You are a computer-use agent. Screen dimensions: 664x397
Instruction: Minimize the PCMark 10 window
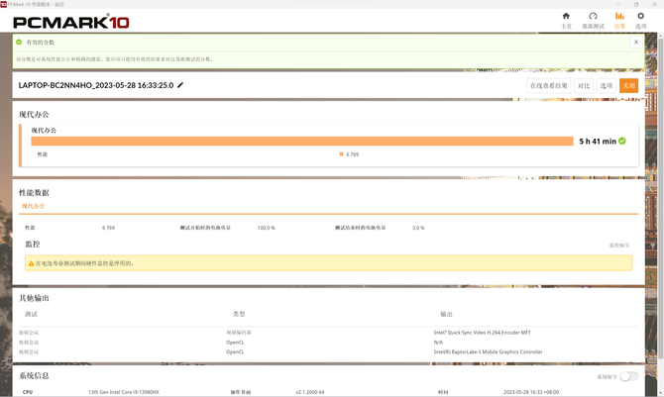(616, 4)
